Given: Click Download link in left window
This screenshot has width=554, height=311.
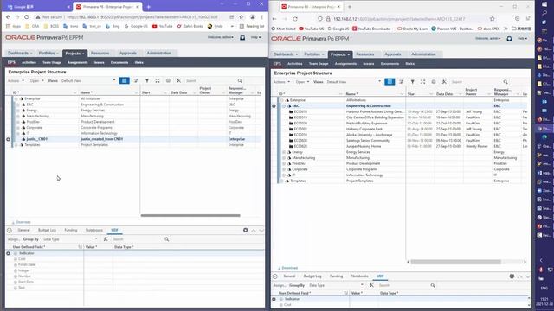Looking at the screenshot, I should tap(22, 222).
